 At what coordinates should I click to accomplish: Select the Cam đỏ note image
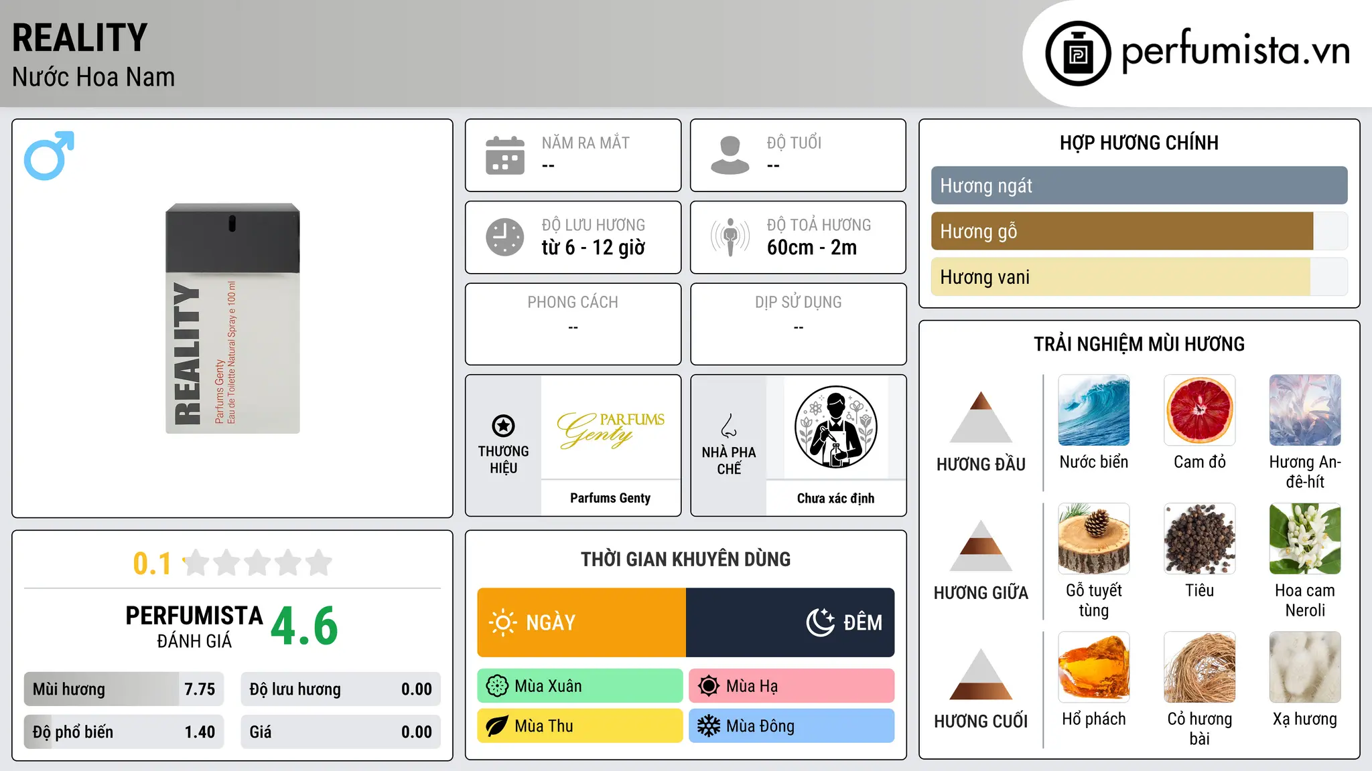(x=1200, y=410)
